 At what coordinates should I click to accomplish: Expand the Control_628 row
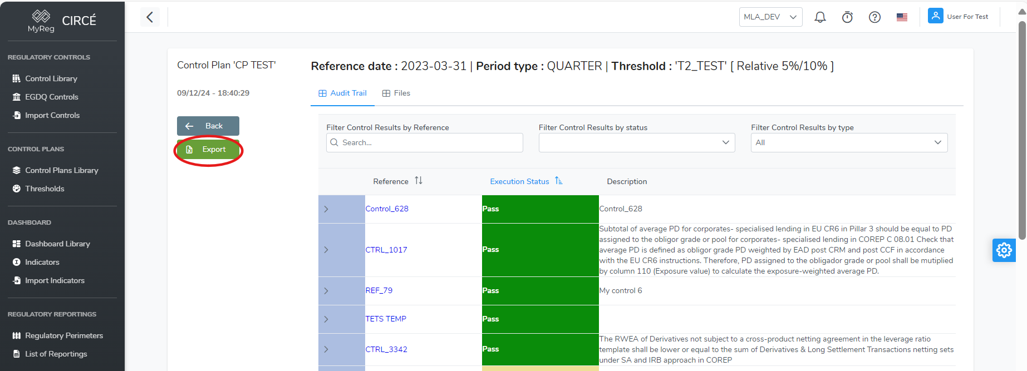(x=326, y=209)
